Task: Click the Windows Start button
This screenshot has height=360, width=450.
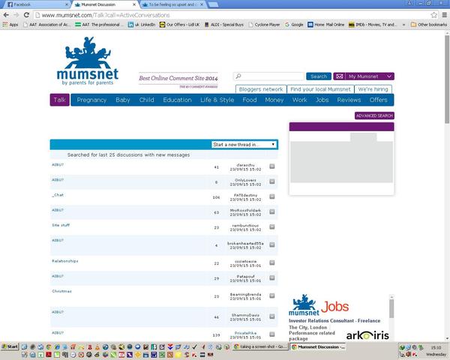Action: [10, 346]
